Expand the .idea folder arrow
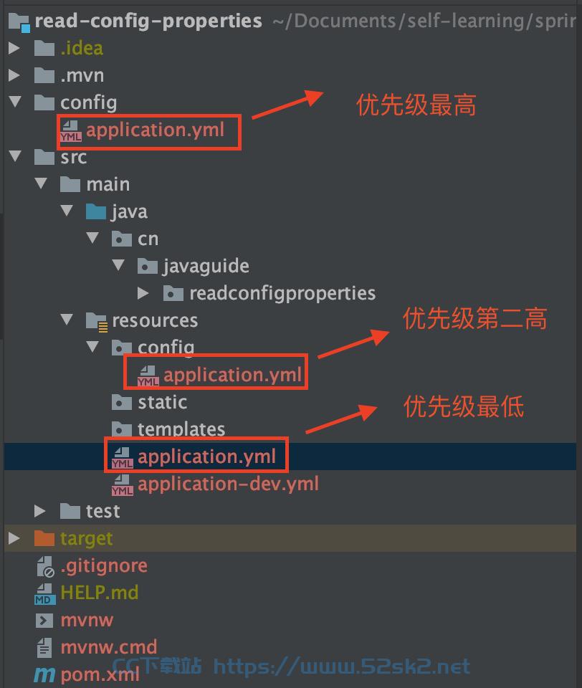Screen dimensions: 582x688 pyautogui.click(x=14, y=48)
